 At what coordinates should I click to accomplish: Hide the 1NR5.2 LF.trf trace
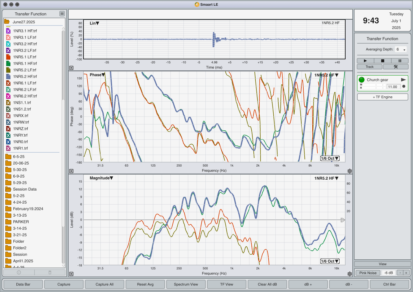[8, 70]
